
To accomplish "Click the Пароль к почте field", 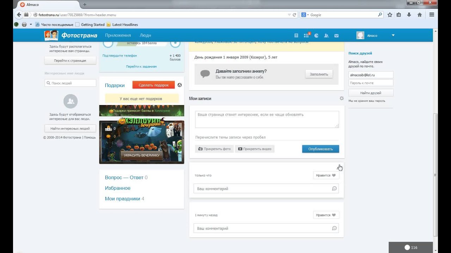I will pos(371,83).
